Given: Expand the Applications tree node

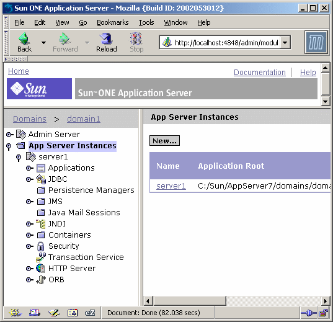Looking at the screenshot, I should [30, 168].
